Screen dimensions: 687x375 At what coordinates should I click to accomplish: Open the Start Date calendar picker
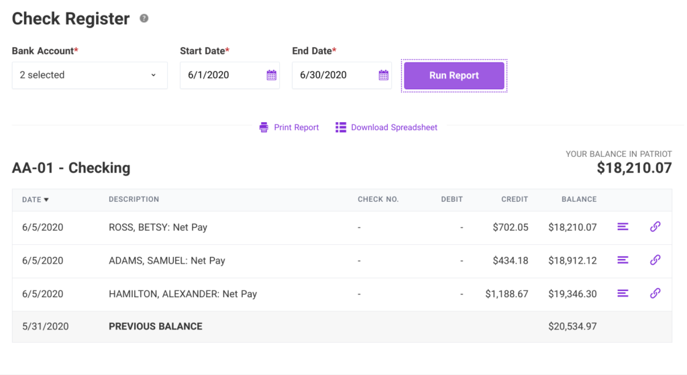click(x=271, y=75)
